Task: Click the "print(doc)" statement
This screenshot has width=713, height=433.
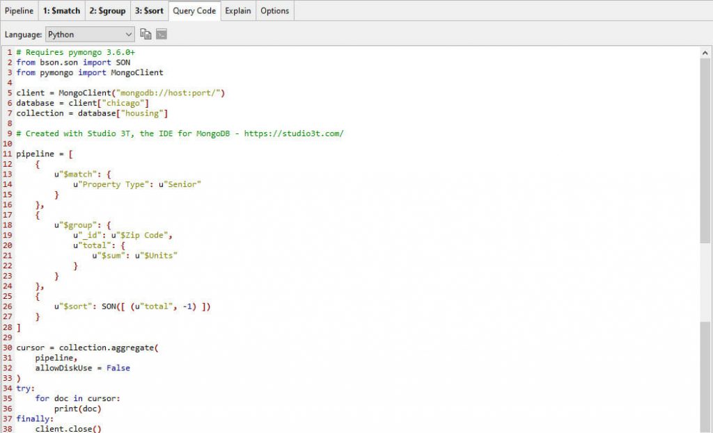Action: tap(78, 409)
